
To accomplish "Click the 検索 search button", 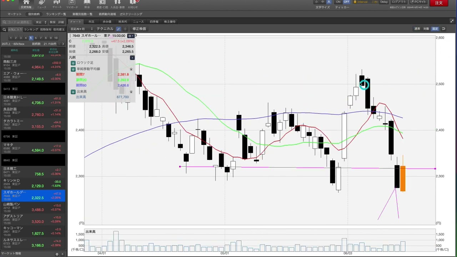I will pos(52,22).
